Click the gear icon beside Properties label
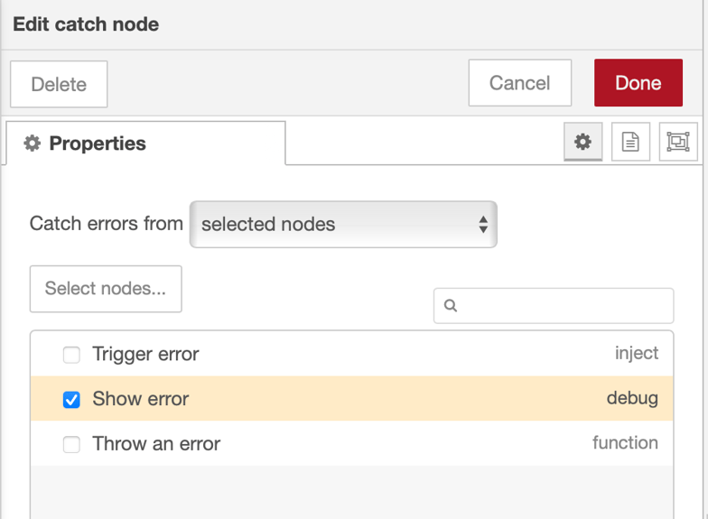 pos(33,143)
